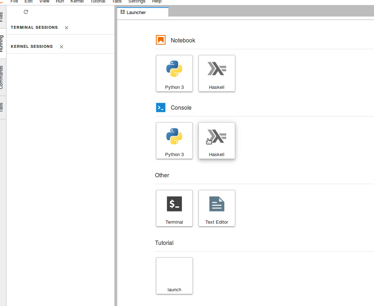This screenshot has width=374, height=306.
Task: Open the View menu
Action: click(44, 1)
